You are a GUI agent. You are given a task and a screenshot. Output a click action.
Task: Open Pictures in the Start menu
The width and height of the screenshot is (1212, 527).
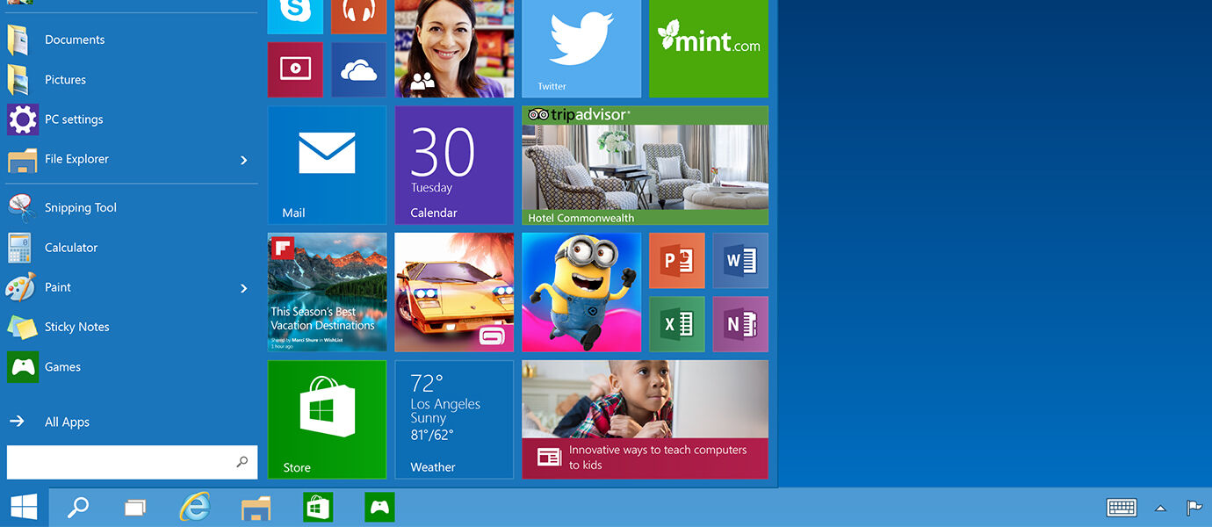coord(132,79)
